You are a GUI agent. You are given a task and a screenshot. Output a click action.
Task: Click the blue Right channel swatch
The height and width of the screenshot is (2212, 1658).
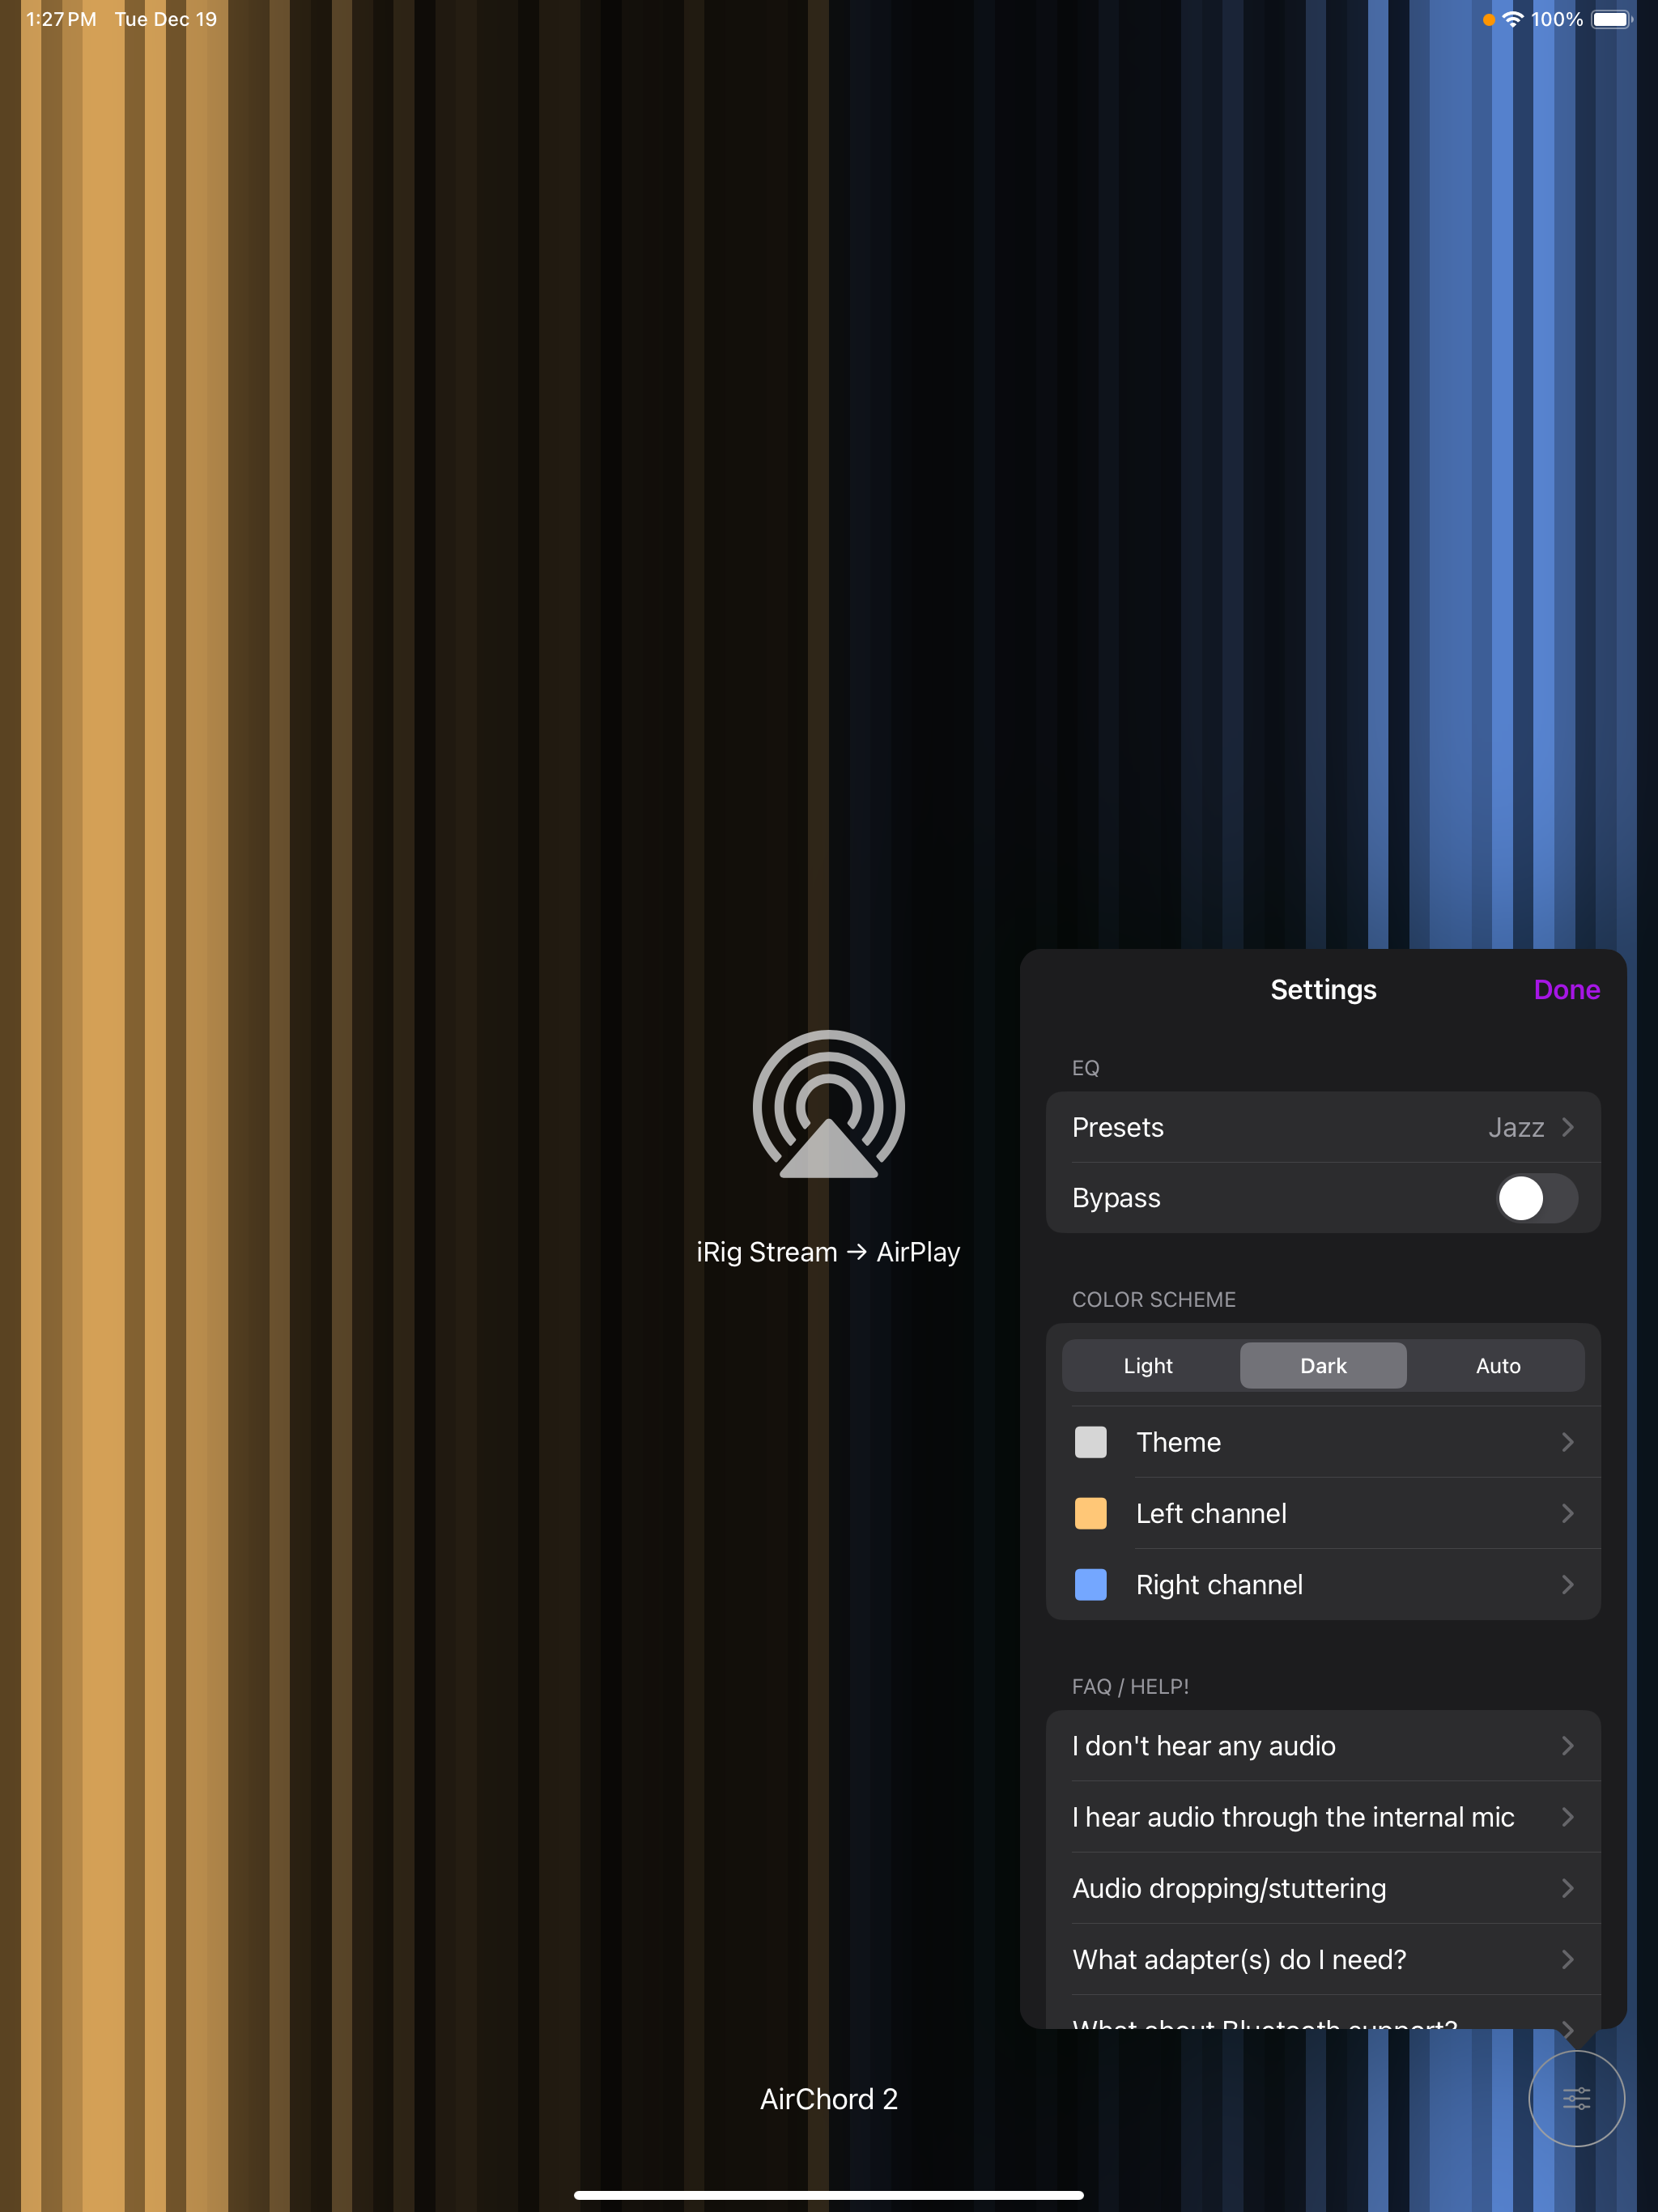1090,1585
